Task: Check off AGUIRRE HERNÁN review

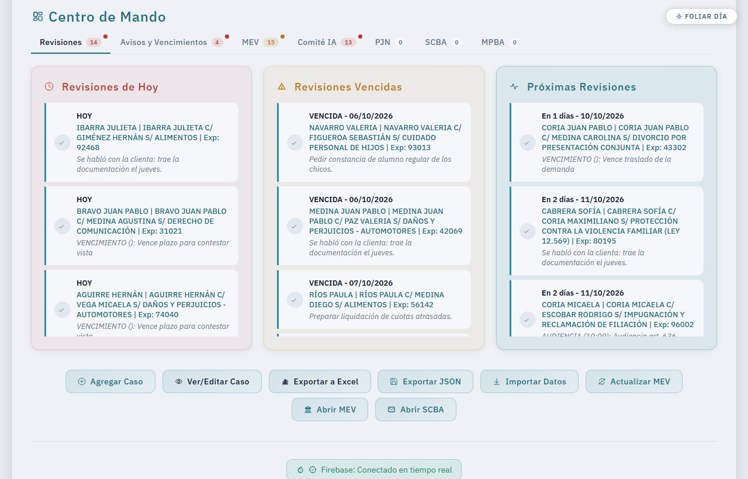Action: (63, 310)
